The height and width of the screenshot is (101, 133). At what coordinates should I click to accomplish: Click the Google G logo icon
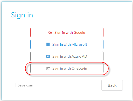pyautogui.click(x=50, y=32)
